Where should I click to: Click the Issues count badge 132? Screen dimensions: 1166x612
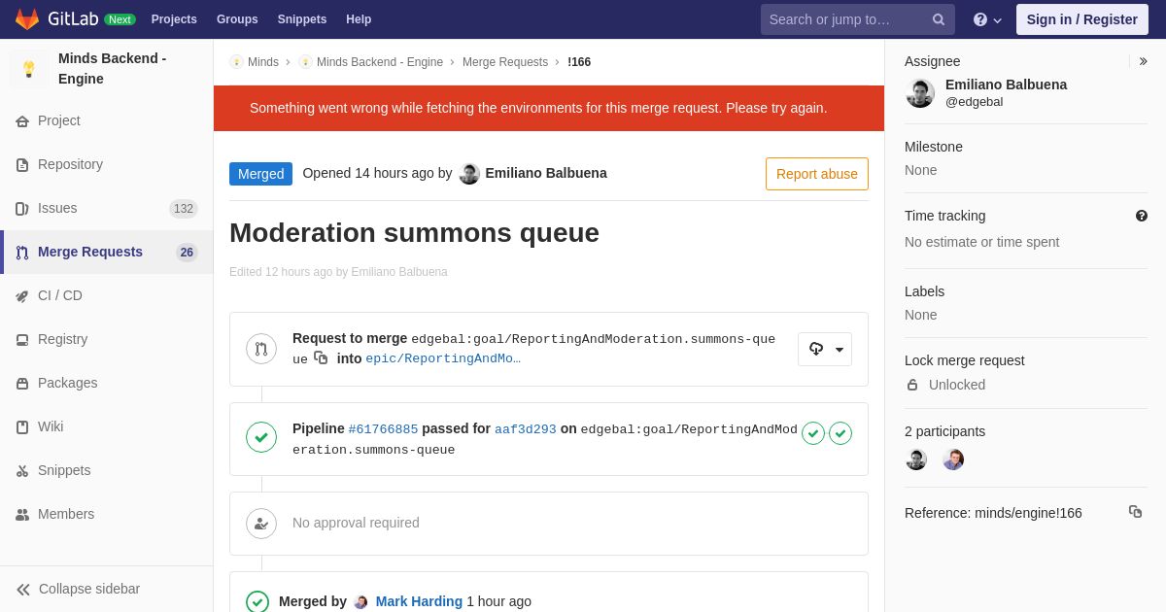point(184,209)
